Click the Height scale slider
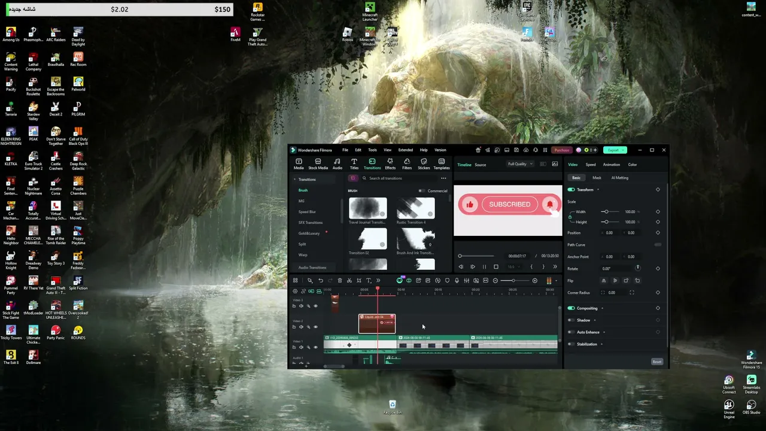 click(610, 222)
